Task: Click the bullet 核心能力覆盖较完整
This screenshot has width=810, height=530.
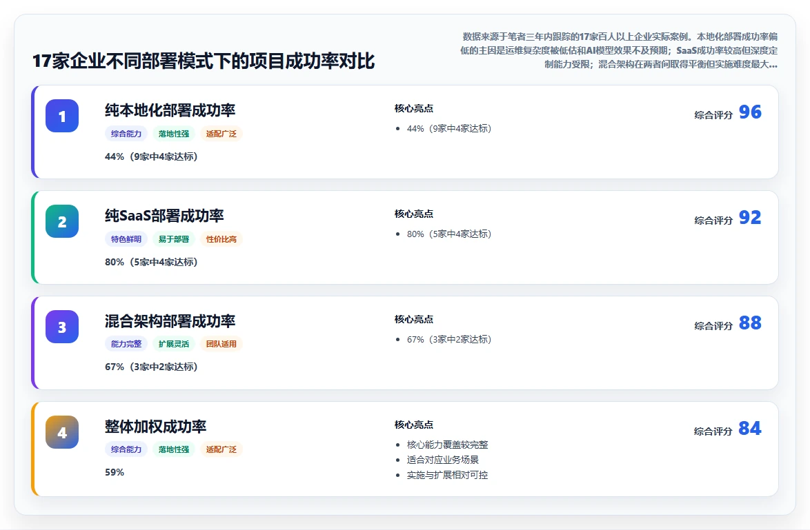Action: (x=447, y=445)
